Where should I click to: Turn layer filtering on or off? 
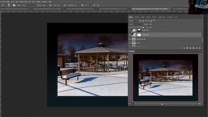tap(154, 20)
